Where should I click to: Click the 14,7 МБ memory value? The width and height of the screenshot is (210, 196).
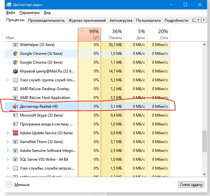(x=115, y=71)
